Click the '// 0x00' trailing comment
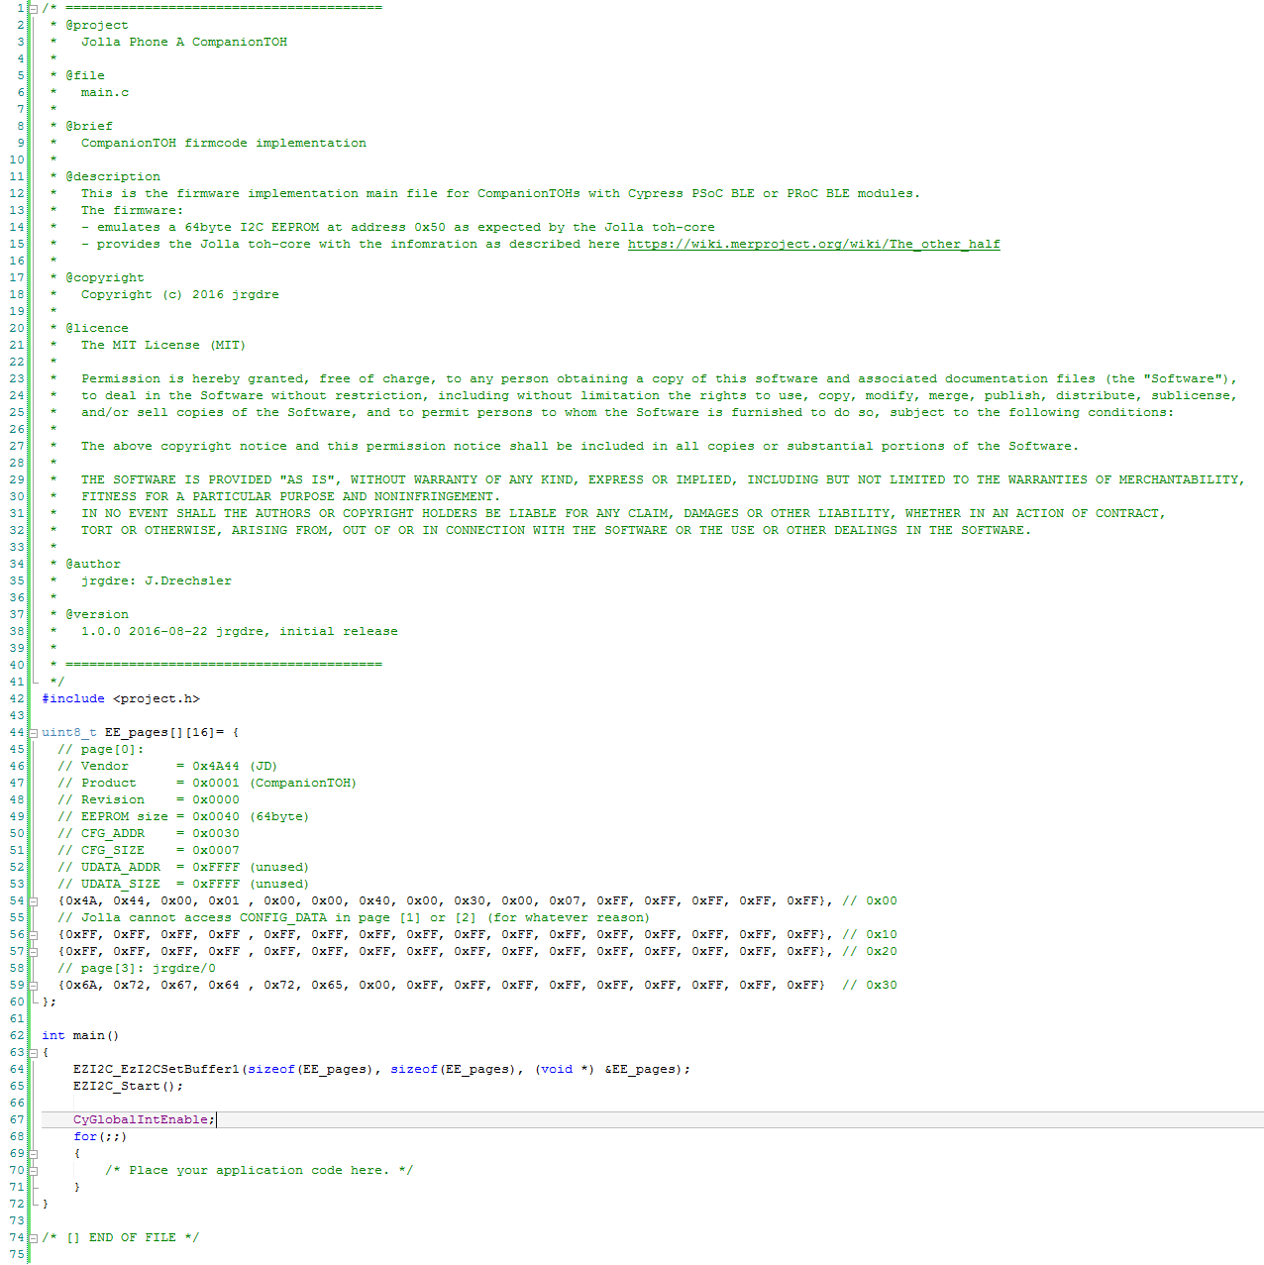 870,900
